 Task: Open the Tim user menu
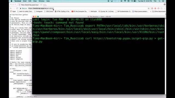[x=155, y=1]
